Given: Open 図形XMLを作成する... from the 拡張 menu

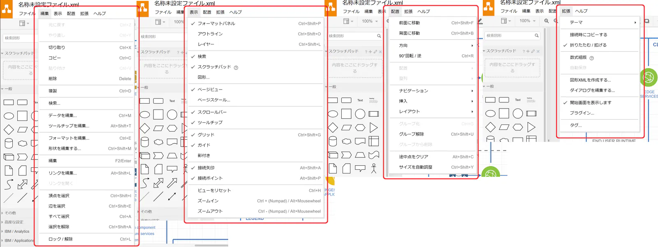Looking at the screenshot, I should pyautogui.click(x=600, y=80).
